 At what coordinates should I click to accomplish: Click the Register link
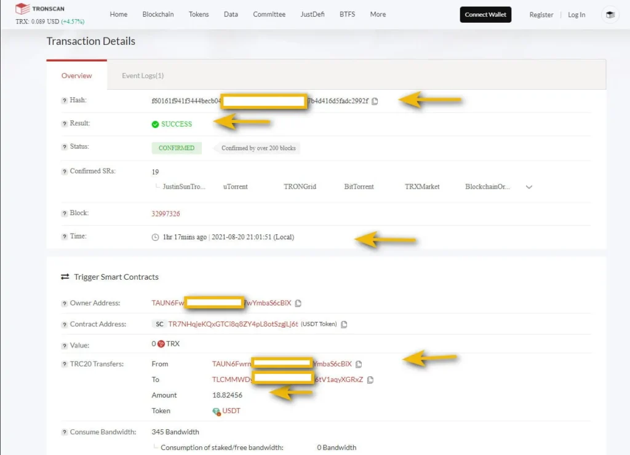(541, 15)
